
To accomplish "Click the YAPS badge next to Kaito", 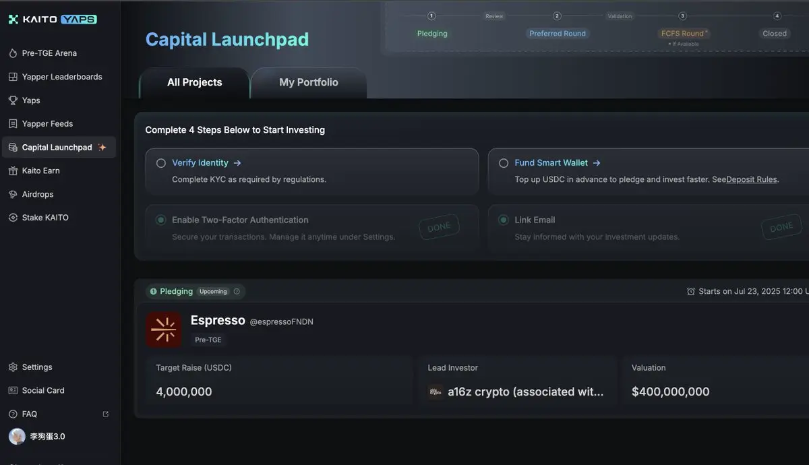I will point(79,20).
